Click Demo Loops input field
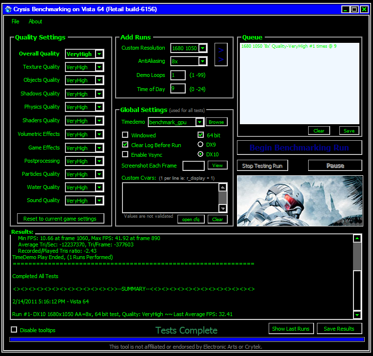373x356 pixels. (178, 75)
